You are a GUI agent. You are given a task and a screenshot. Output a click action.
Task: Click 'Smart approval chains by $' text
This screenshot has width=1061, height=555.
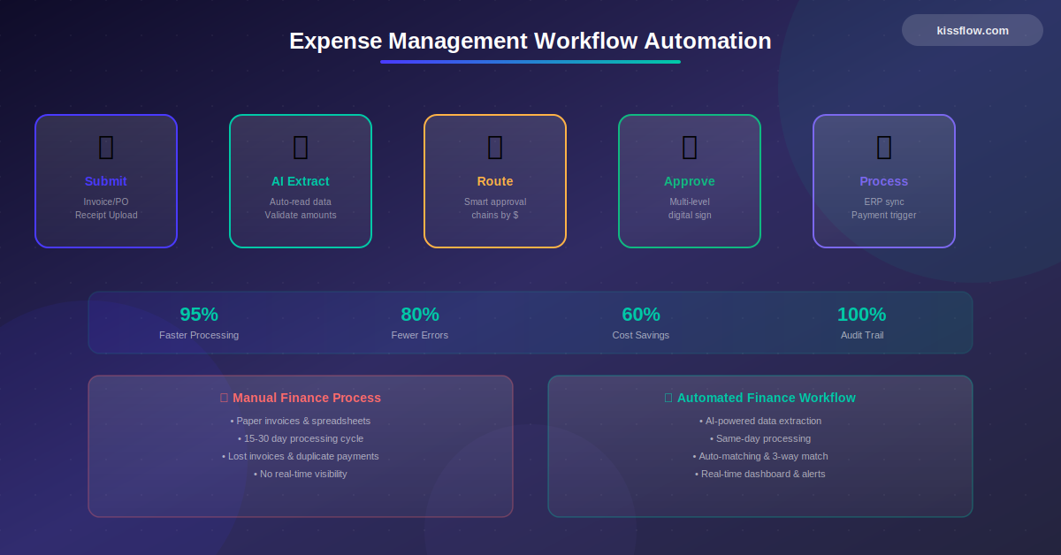click(x=495, y=209)
